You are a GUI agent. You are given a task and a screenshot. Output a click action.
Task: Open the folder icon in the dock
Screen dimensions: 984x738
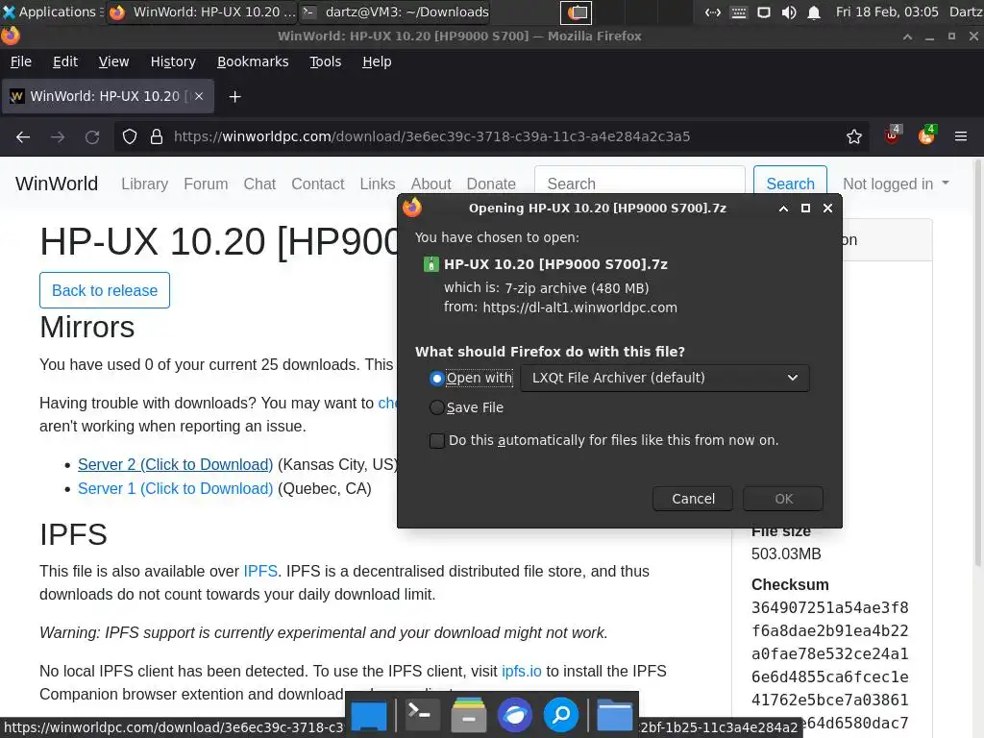pyautogui.click(x=614, y=715)
